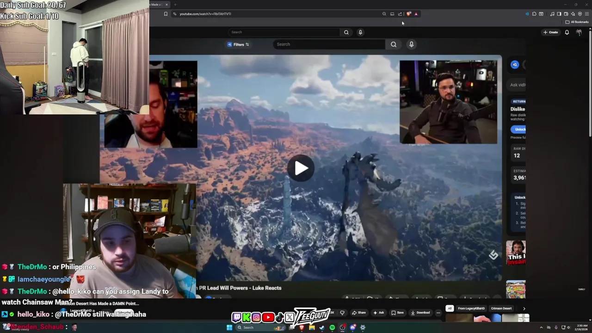Click the volume speaker tray icon
592x333 pixels.
(569, 327)
